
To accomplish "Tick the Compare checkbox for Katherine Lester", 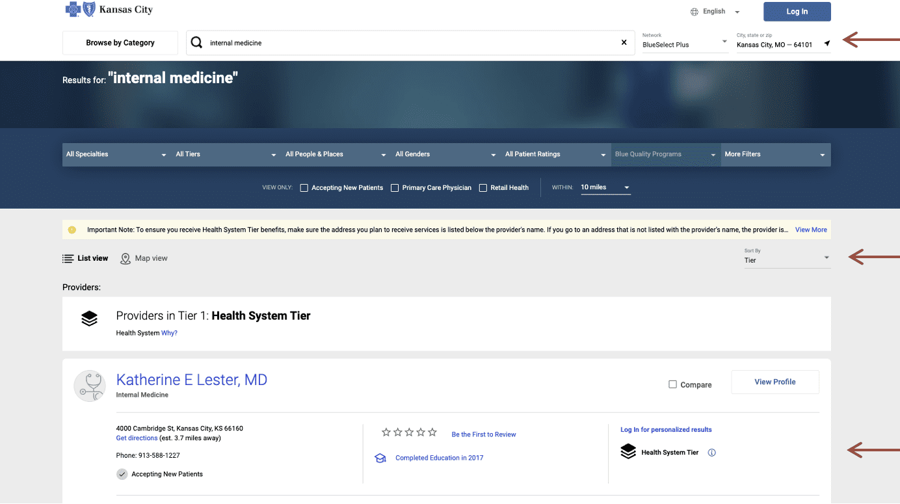I will coord(673,384).
